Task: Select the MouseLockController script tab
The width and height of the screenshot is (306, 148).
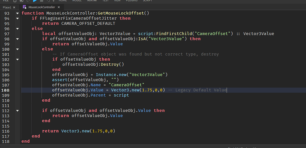Action: click(x=42, y=7)
